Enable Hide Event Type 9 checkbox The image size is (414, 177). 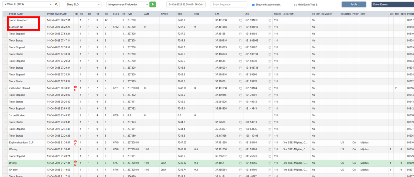[295, 5]
